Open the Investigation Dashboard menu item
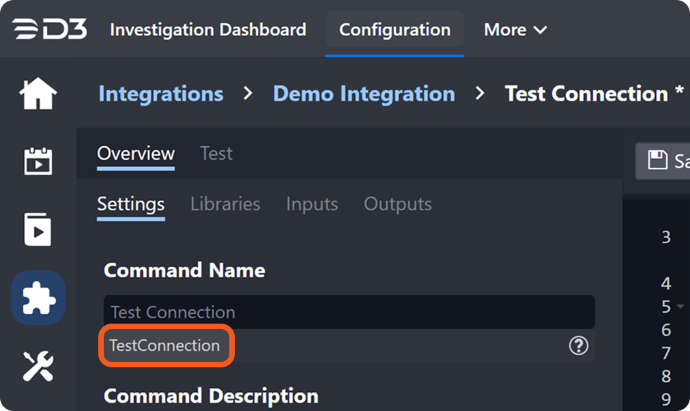Viewport: 690px width, 411px height. click(207, 30)
